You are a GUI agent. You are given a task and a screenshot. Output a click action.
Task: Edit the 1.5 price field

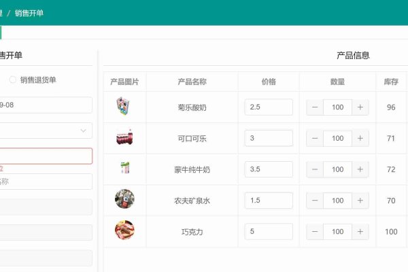point(269,201)
